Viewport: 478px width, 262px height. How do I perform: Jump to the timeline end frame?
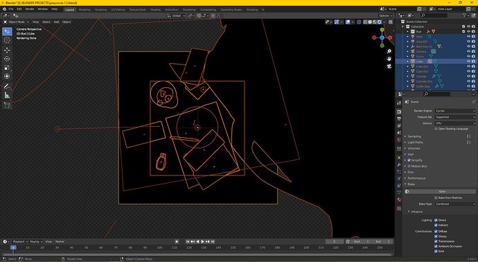click(213, 242)
